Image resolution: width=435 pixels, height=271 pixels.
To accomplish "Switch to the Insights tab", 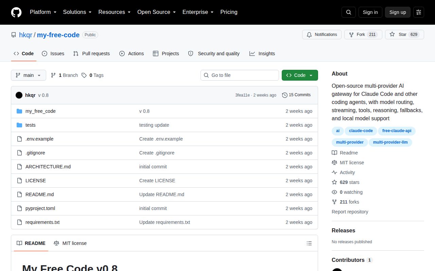I will tap(262, 54).
